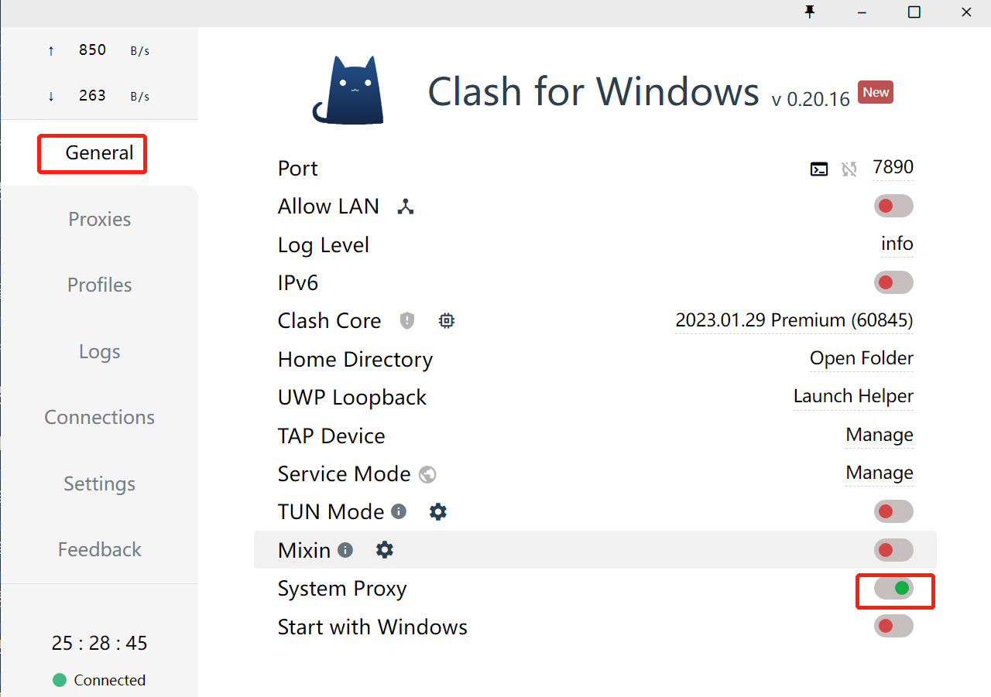Click the chip icon next to Clash Core
The width and height of the screenshot is (991, 697).
pyautogui.click(x=446, y=320)
